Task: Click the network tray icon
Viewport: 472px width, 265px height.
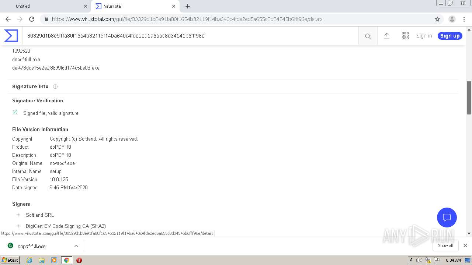Action: pos(428,260)
